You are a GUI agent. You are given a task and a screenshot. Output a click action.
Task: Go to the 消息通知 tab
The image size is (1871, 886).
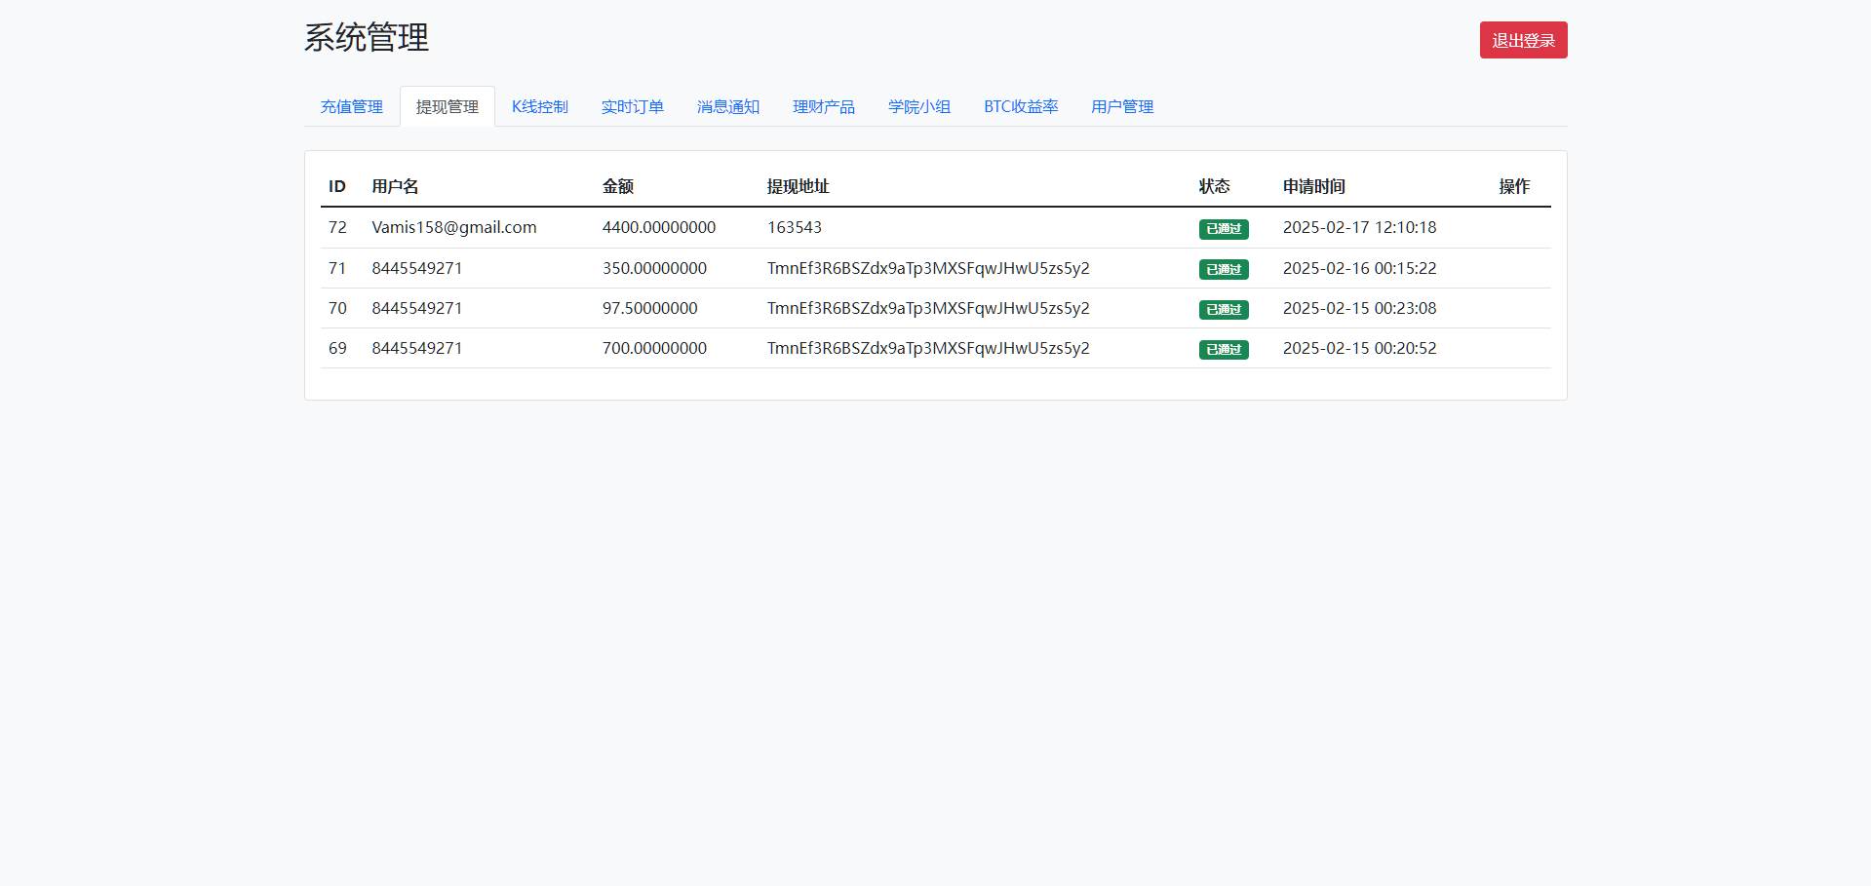pyautogui.click(x=727, y=106)
